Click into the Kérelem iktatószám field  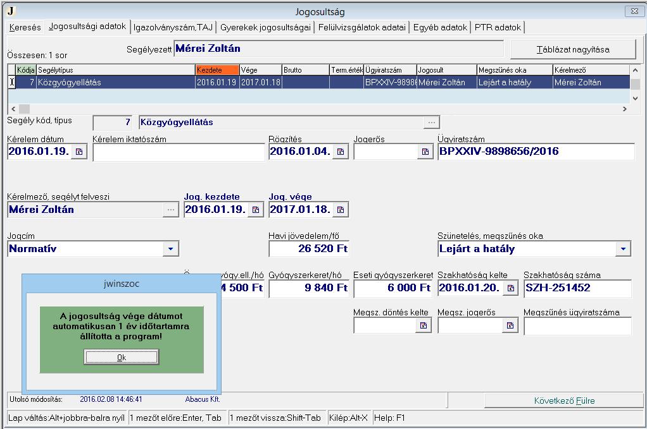point(179,152)
